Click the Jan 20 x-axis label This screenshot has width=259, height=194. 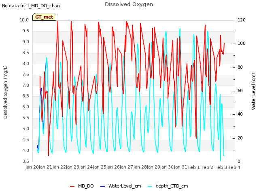coord(32,167)
